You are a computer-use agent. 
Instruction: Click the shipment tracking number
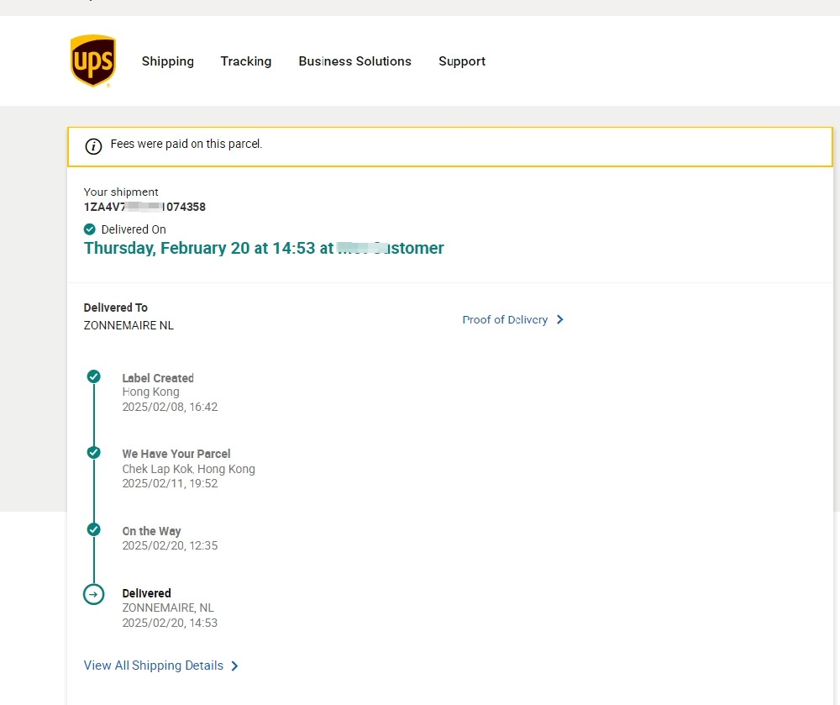pyautogui.click(x=144, y=207)
